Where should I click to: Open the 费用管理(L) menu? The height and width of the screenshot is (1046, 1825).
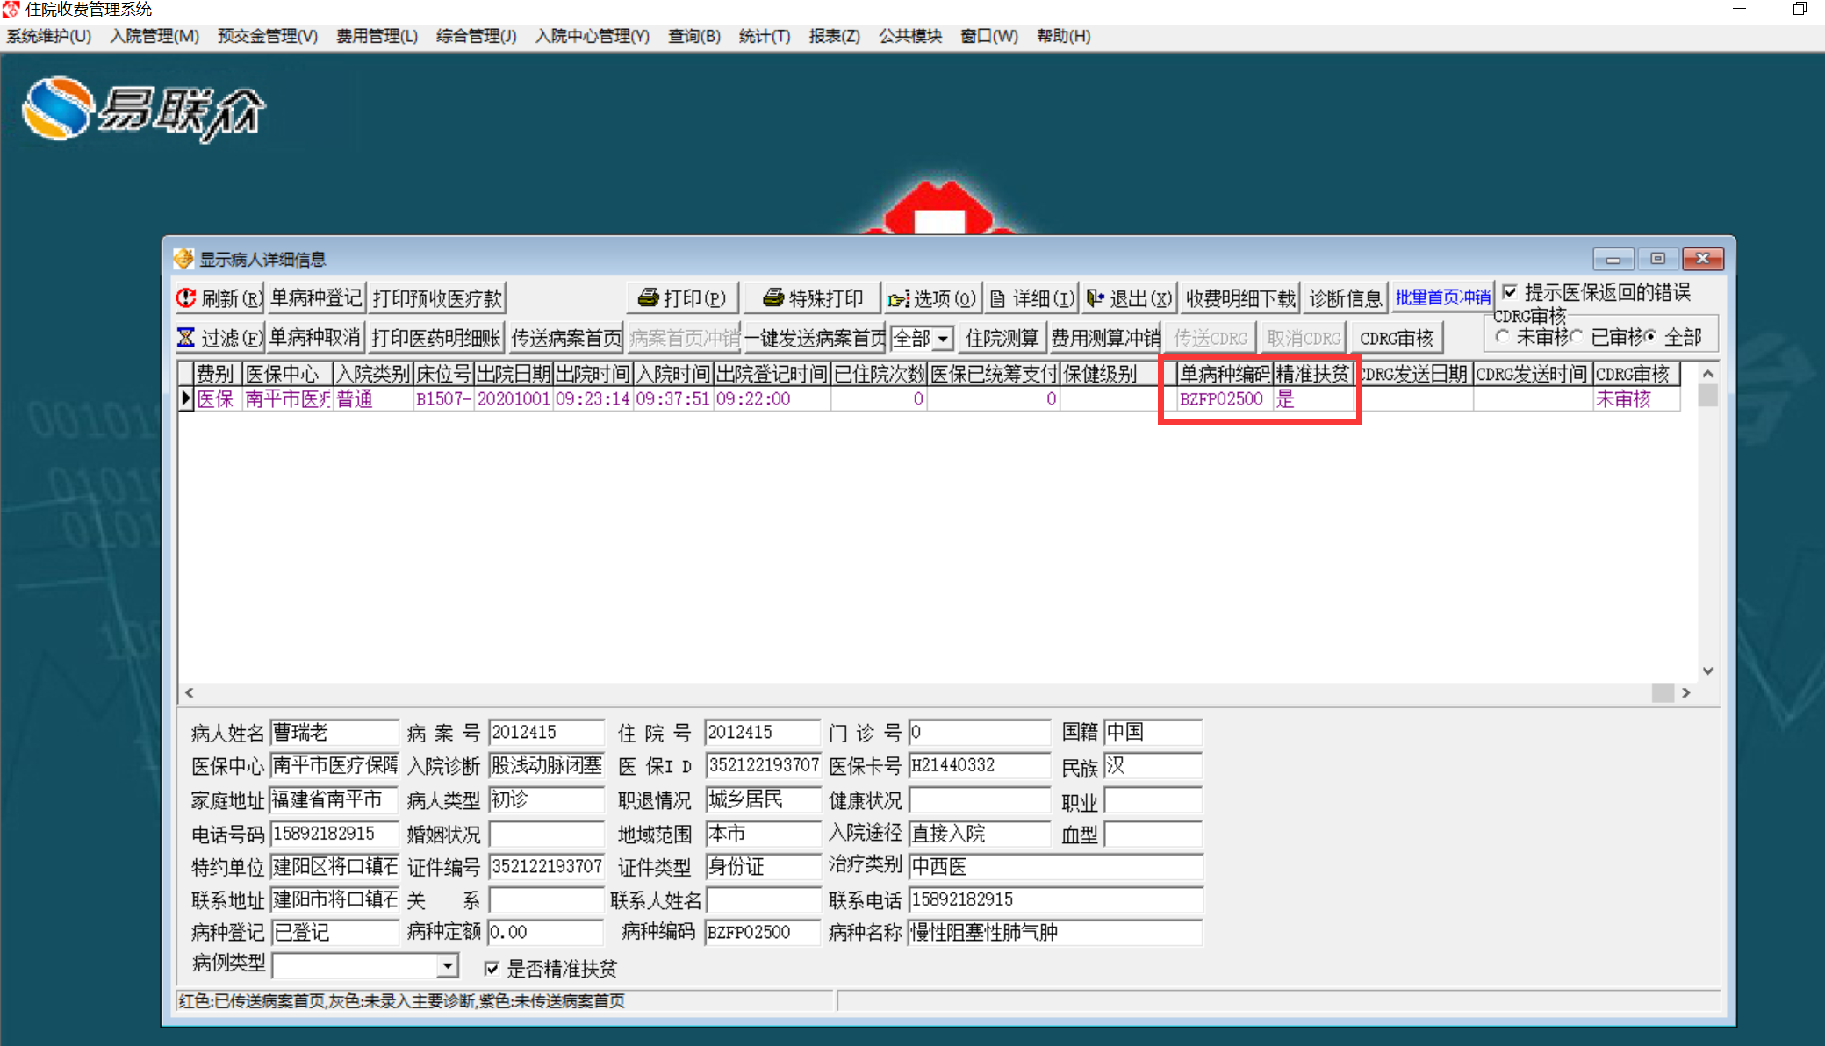pyautogui.click(x=377, y=36)
